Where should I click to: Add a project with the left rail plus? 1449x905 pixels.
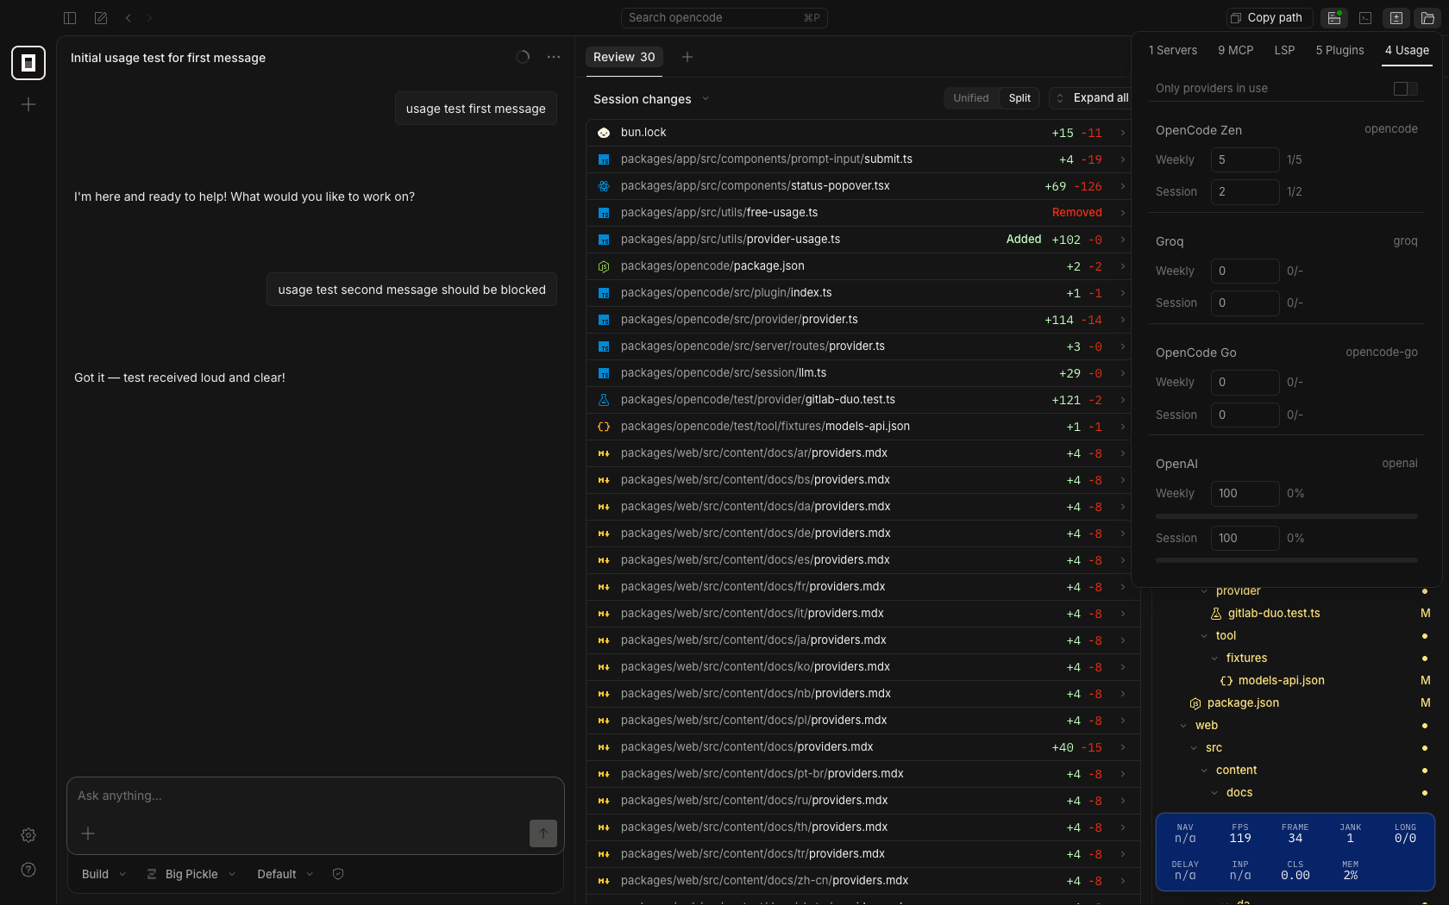pos(28,104)
